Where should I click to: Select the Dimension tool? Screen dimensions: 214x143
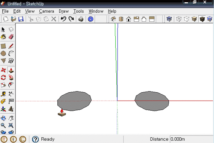click(11, 94)
